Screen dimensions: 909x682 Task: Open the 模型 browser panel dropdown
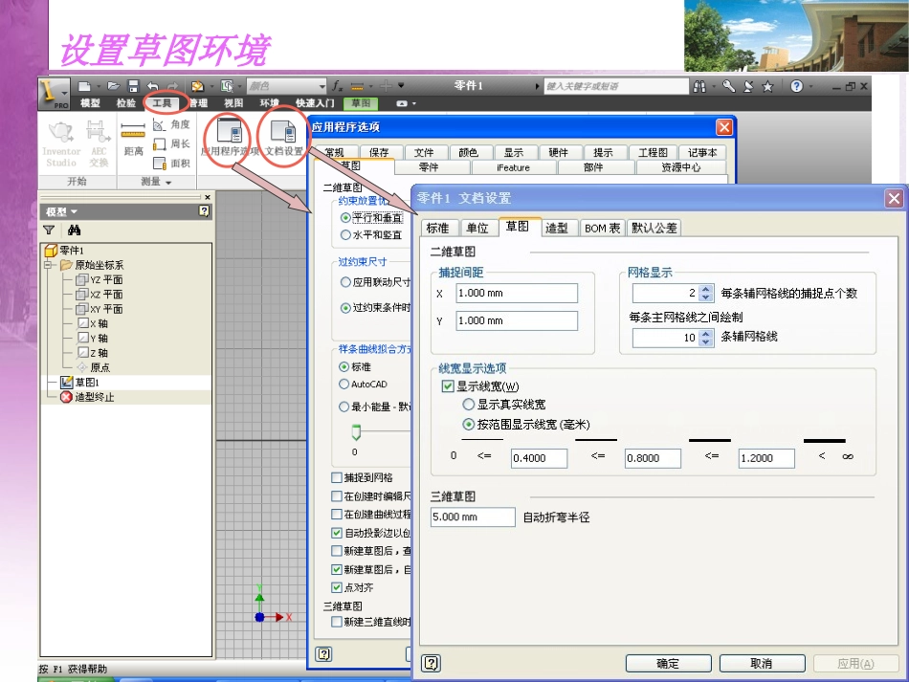click(74, 211)
